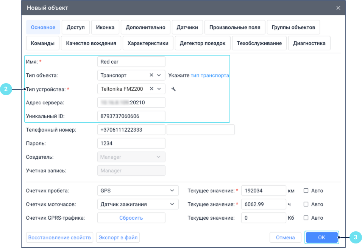Open Счетчик моточасов dropdown
Image resolution: width=362 pixels, height=248 pixels.
pos(172,205)
